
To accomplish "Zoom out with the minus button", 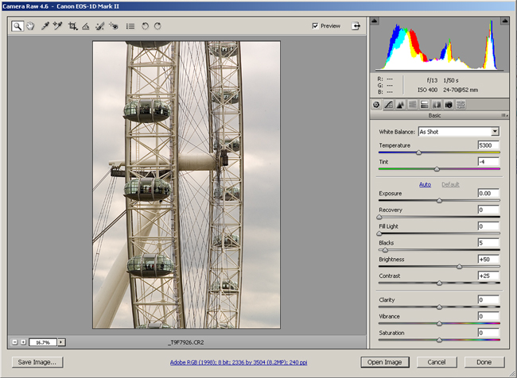I will point(14,342).
